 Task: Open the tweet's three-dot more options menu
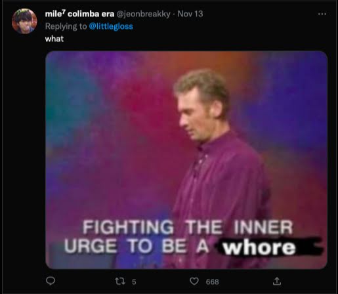point(322,14)
